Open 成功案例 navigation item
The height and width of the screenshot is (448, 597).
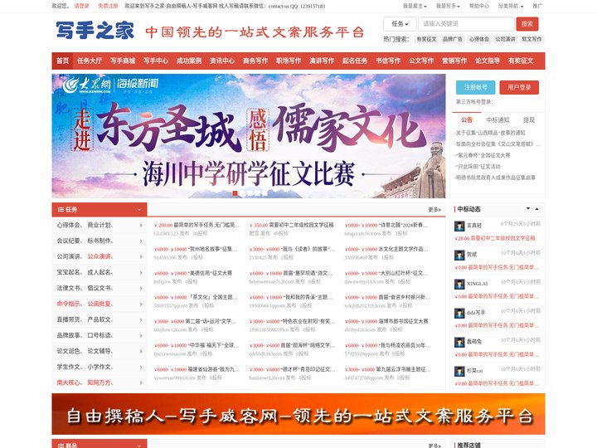189,61
